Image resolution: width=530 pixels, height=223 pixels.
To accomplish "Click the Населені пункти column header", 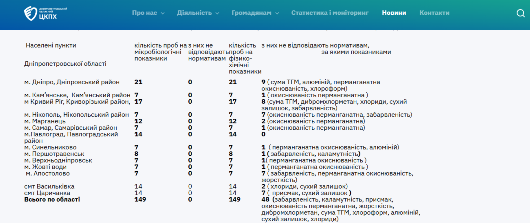I will pos(51,45).
